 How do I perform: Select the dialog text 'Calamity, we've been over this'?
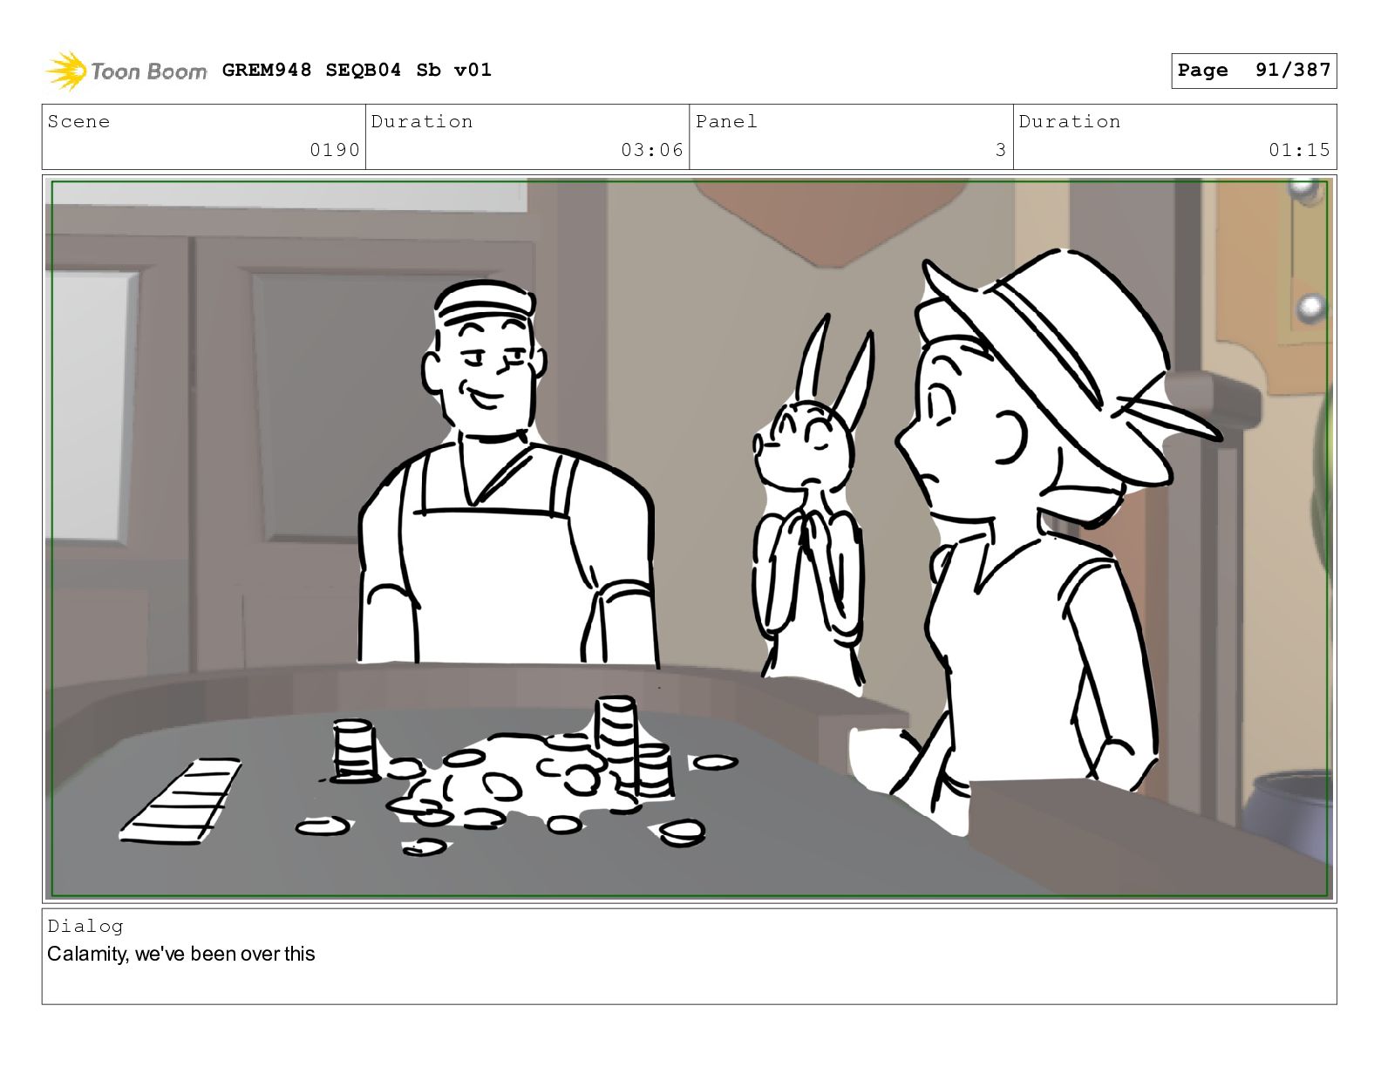coord(181,954)
